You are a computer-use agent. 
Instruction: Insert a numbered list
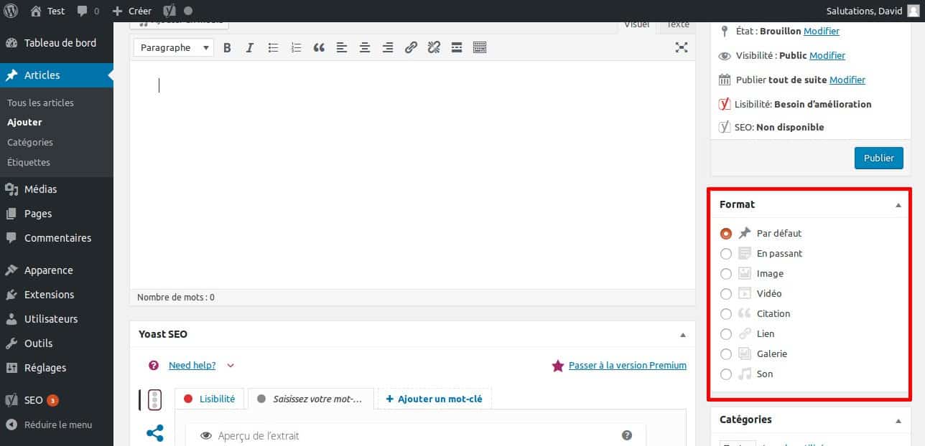296,47
